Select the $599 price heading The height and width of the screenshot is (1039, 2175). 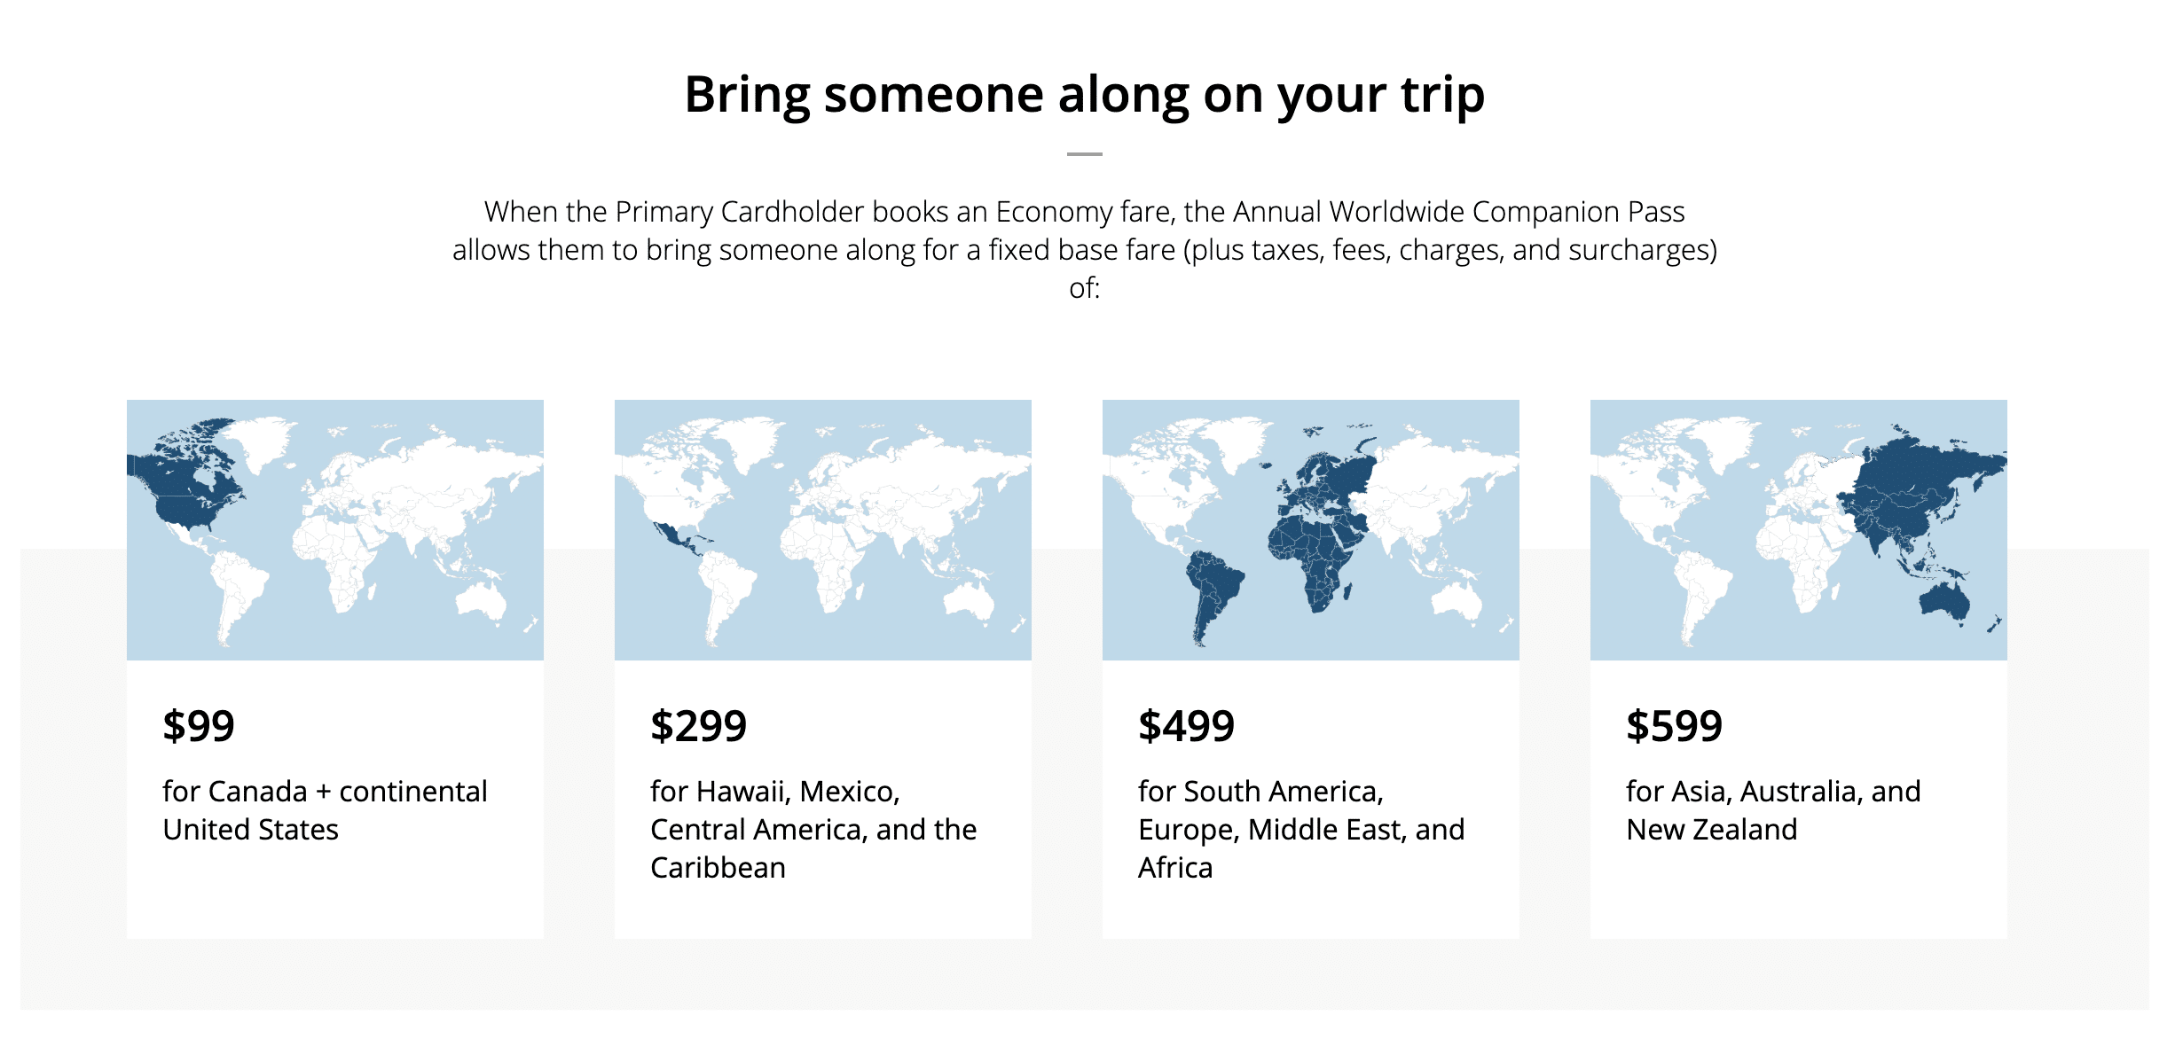click(1674, 726)
